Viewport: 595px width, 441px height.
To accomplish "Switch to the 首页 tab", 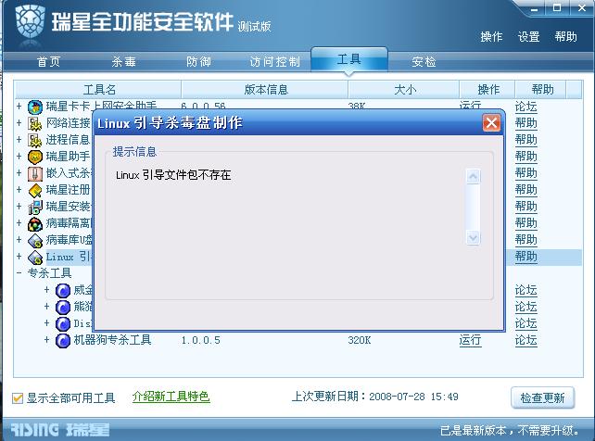I will tap(48, 61).
